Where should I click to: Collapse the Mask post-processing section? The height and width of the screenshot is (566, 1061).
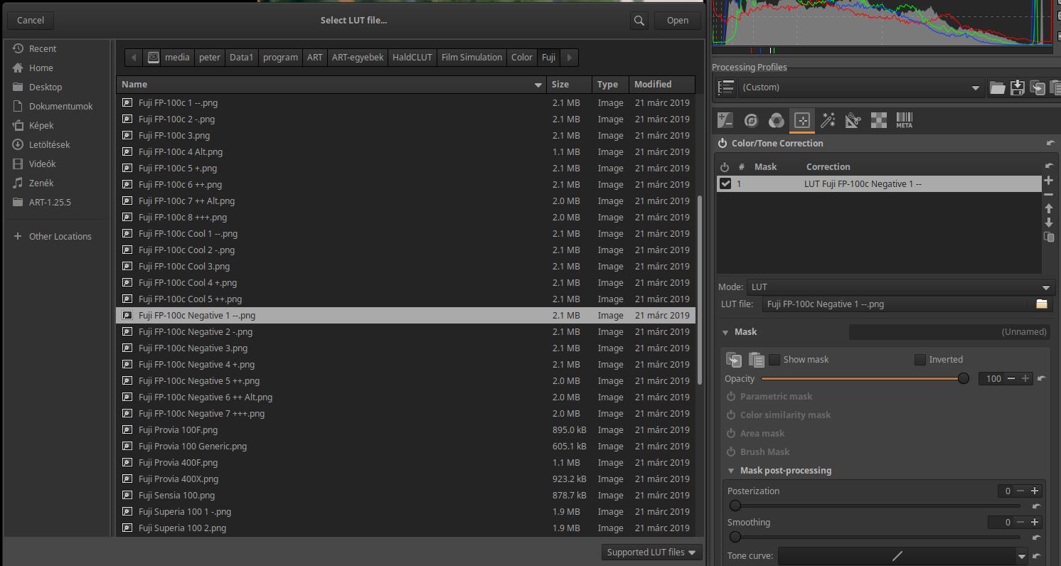click(731, 471)
